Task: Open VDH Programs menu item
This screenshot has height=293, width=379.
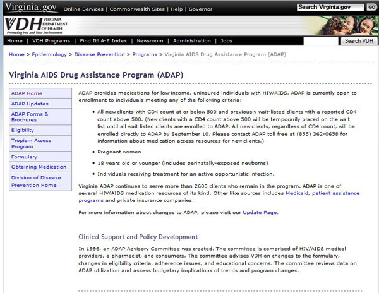Action: pos(51,41)
